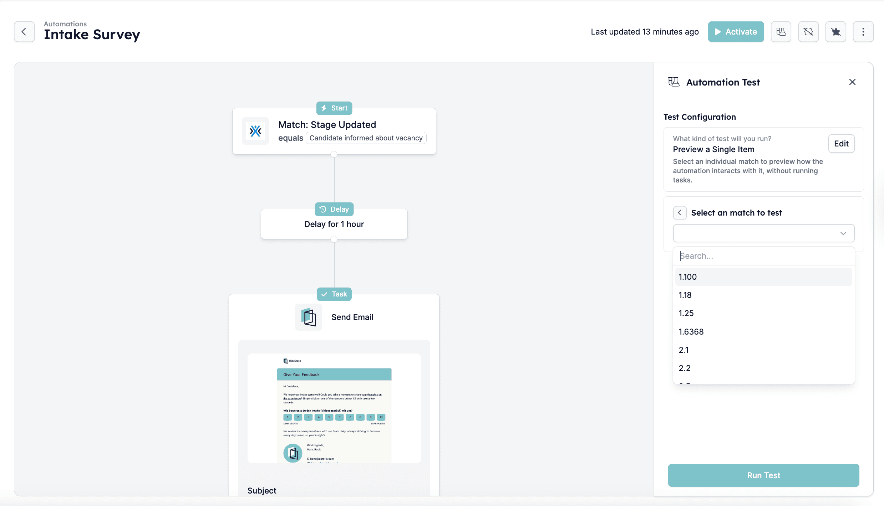Click the Candidate informed about vacancy tag
This screenshot has height=506, width=884.
pos(366,138)
